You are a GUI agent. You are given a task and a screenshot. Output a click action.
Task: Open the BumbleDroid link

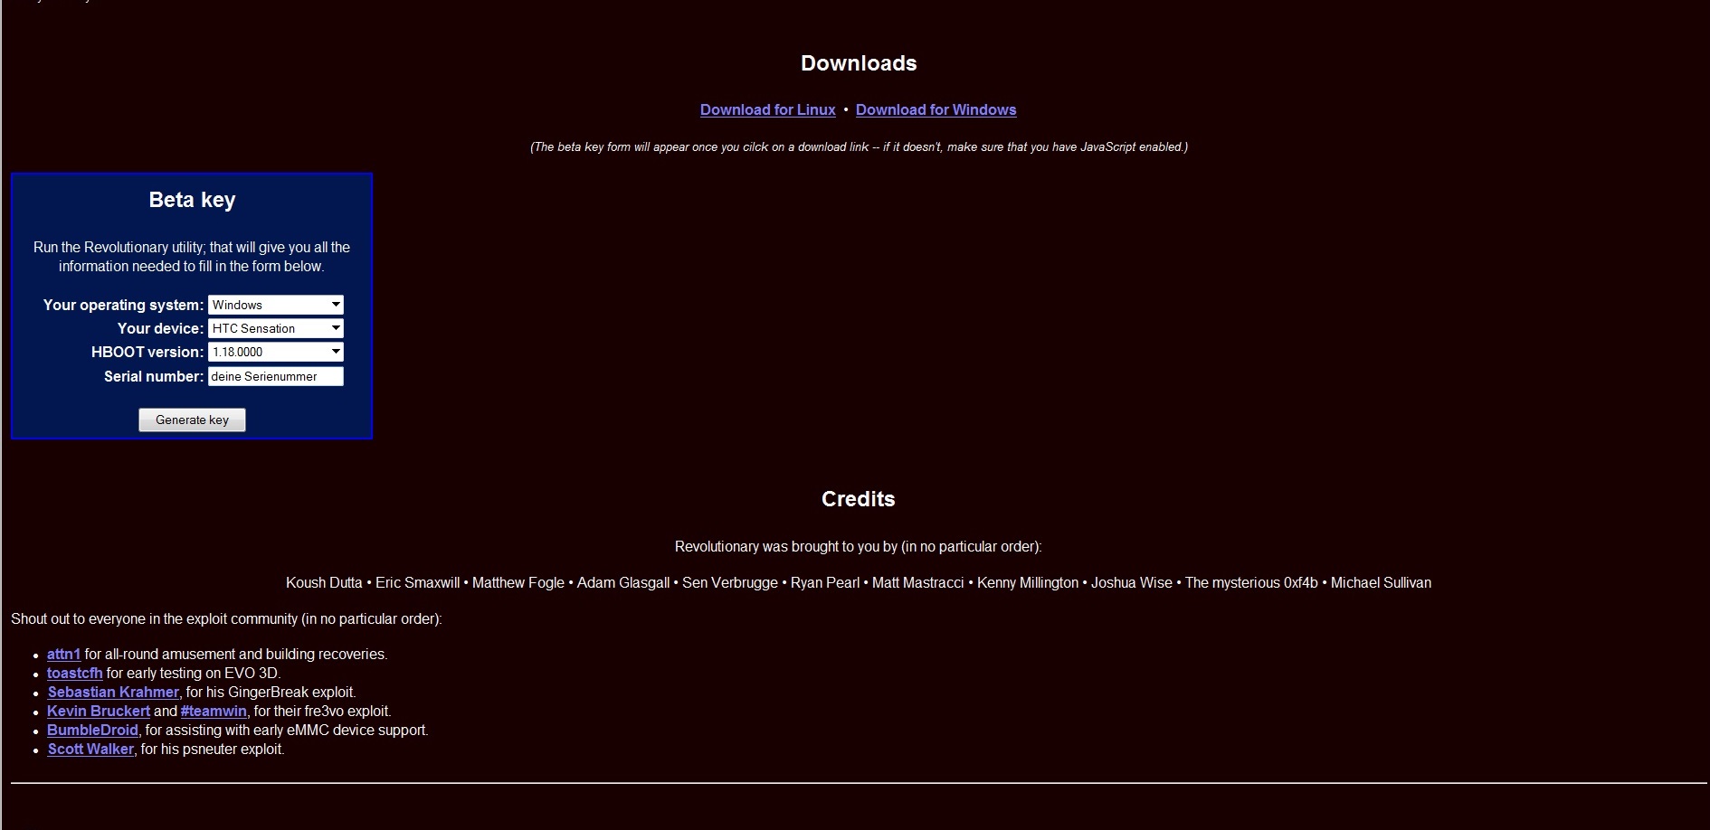click(92, 730)
